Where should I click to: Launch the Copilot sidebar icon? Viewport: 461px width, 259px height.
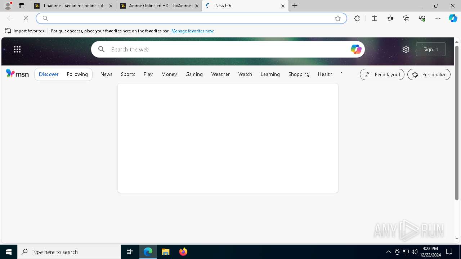(453, 18)
